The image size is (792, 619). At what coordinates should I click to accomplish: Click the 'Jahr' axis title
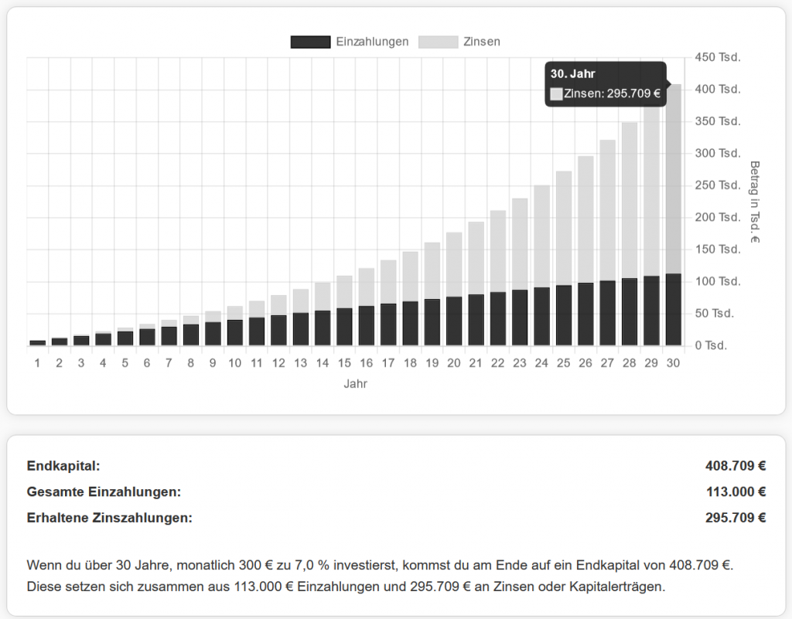[356, 384]
